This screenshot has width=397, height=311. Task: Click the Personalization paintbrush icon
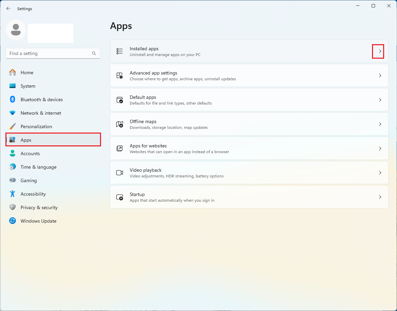point(13,126)
